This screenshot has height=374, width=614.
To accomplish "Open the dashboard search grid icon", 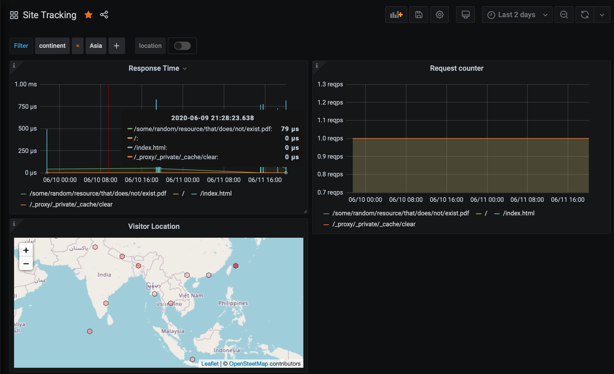I will (14, 15).
